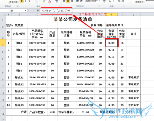Click header cell 名称/型号
The image size is (154, 121).
[x=19, y=34]
